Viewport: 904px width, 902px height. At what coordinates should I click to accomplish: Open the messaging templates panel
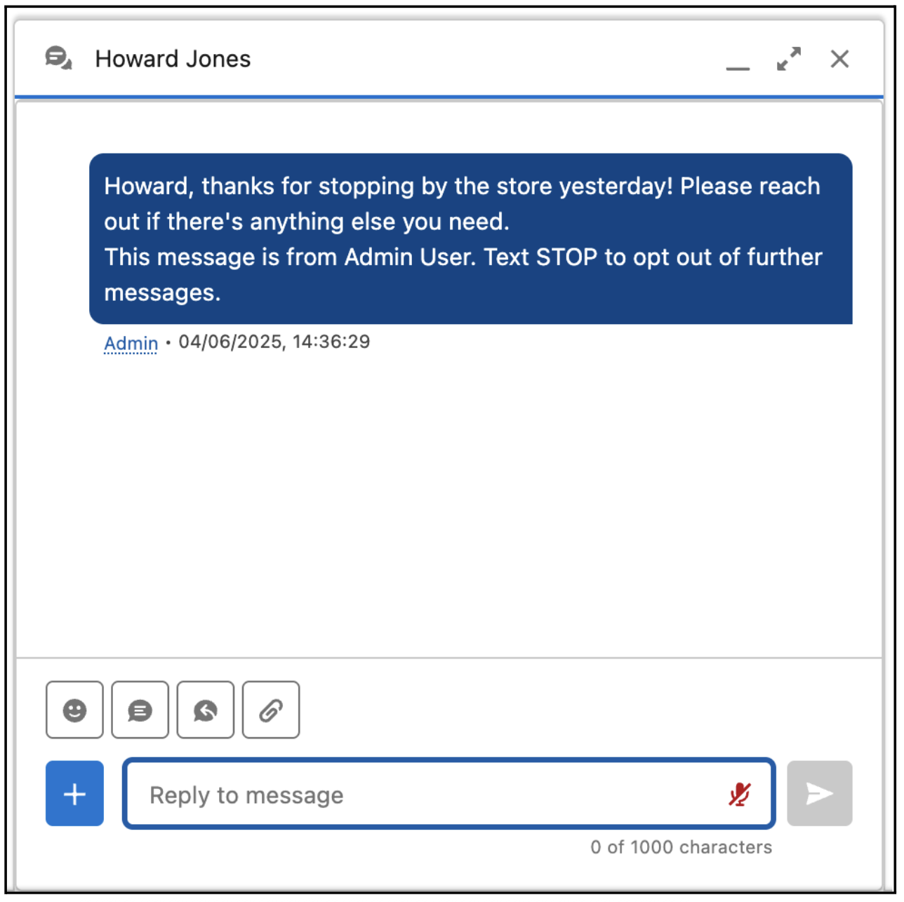click(140, 711)
